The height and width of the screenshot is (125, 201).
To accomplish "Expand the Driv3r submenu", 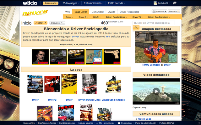I will pos(97,17).
